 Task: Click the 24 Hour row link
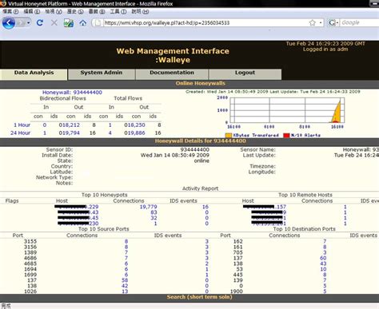click(x=20, y=133)
